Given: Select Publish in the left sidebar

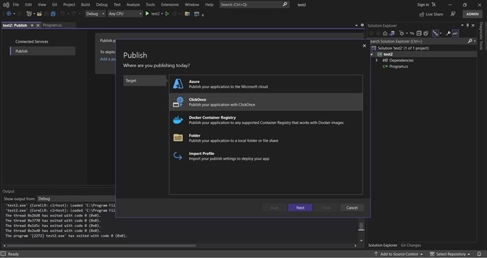Looking at the screenshot, I should [42, 51].
